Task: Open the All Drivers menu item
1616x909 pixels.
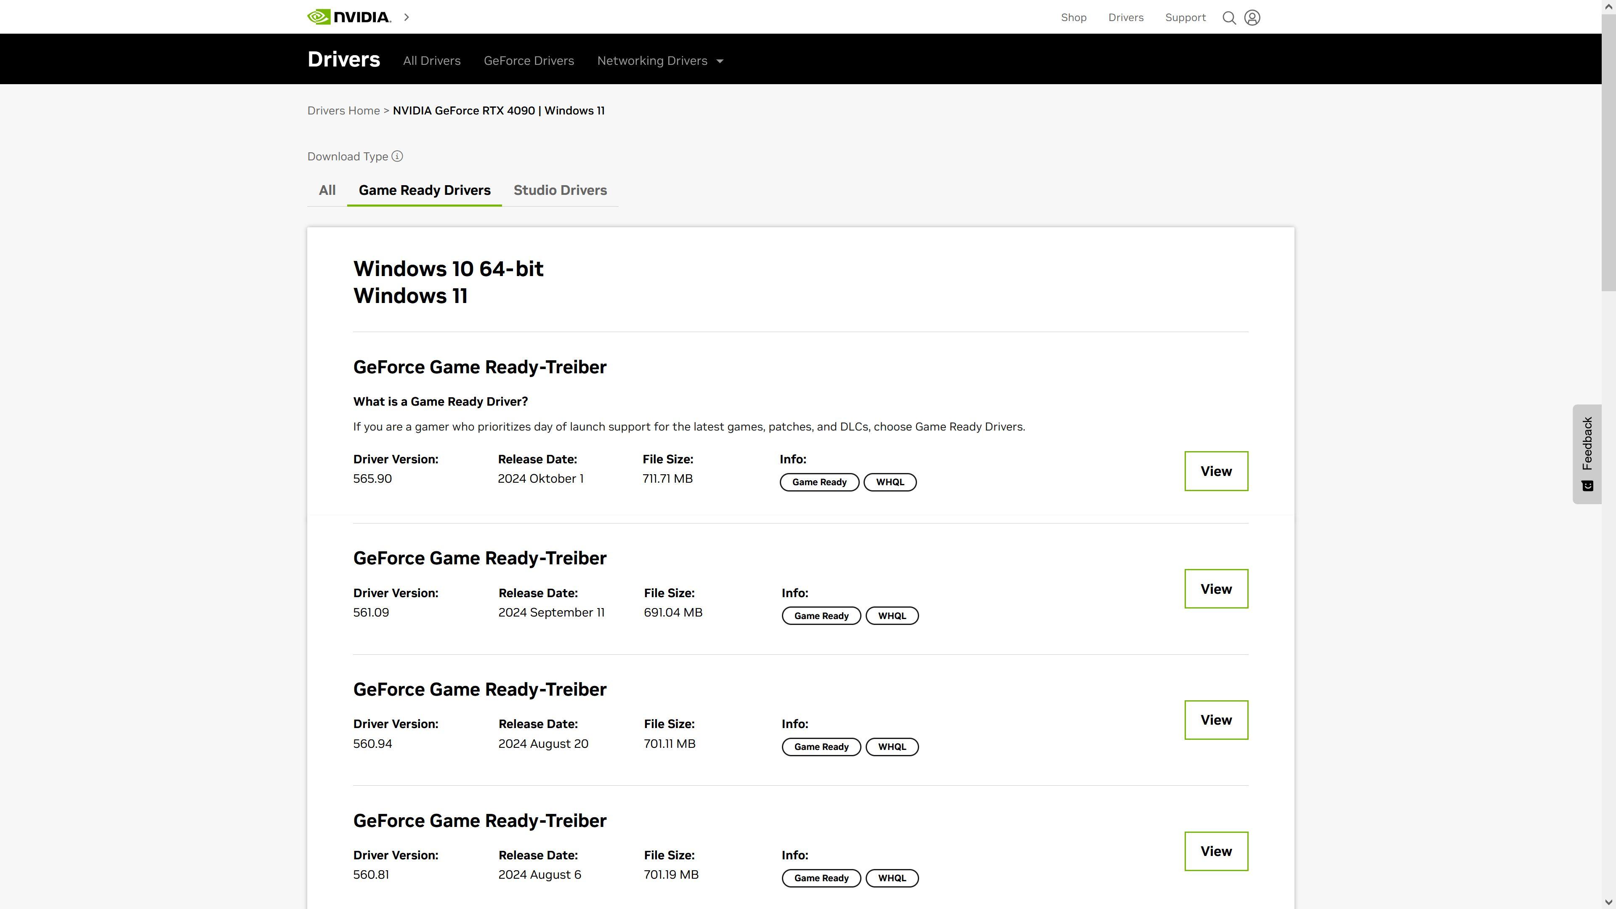Action: (x=432, y=61)
